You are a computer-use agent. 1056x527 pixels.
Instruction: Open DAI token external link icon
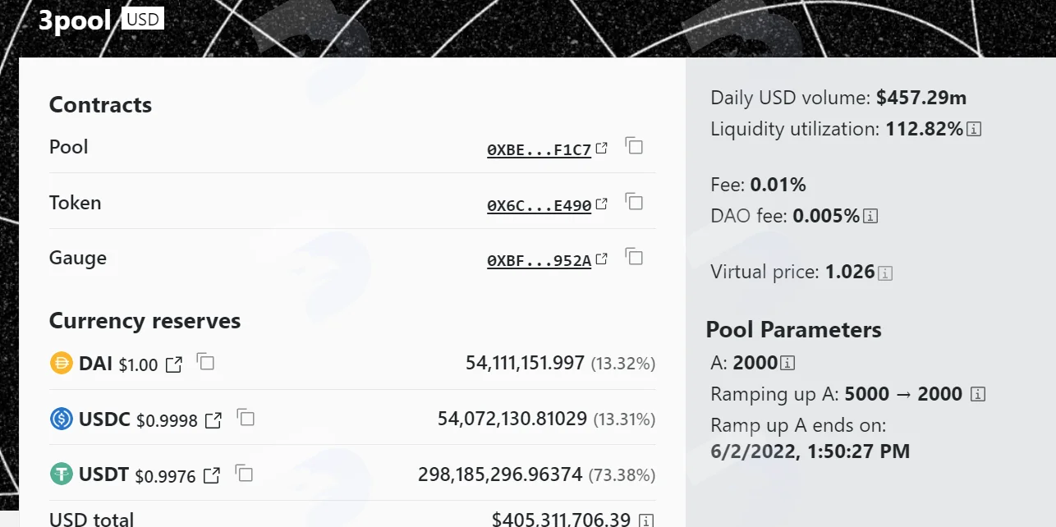(x=174, y=364)
